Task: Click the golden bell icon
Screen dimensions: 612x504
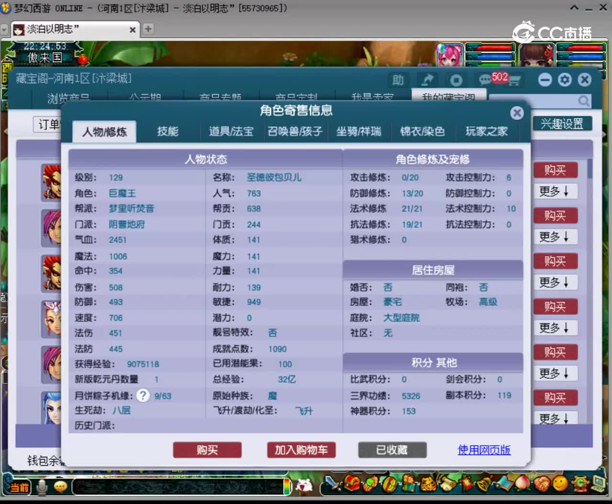Action: point(485,484)
